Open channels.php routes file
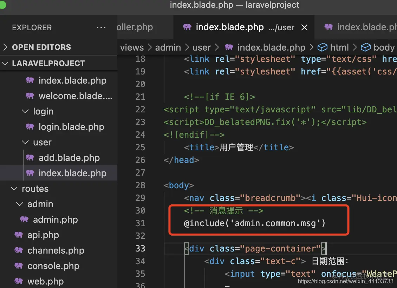Image resolution: width=397 pixels, height=288 pixels. click(x=56, y=250)
